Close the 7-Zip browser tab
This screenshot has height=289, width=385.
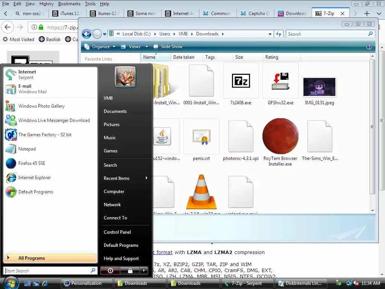343,14
